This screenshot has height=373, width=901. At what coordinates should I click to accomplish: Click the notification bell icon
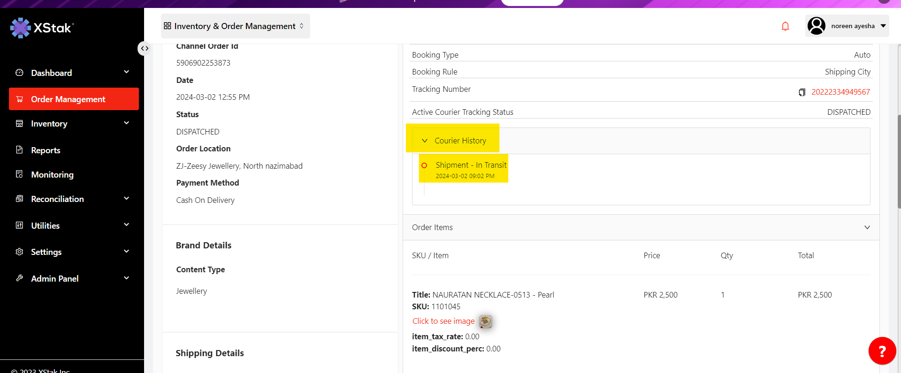pyautogui.click(x=785, y=26)
